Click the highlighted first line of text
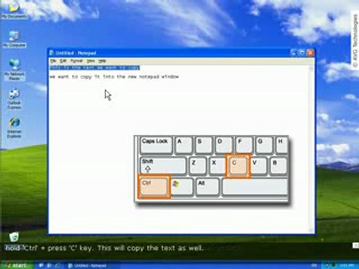 click(95, 68)
